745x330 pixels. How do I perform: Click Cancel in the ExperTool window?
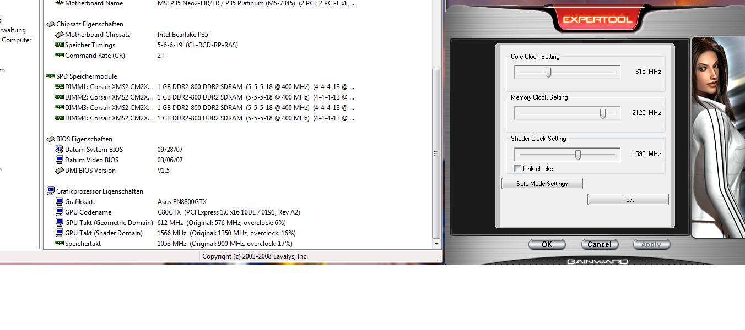pyautogui.click(x=600, y=245)
